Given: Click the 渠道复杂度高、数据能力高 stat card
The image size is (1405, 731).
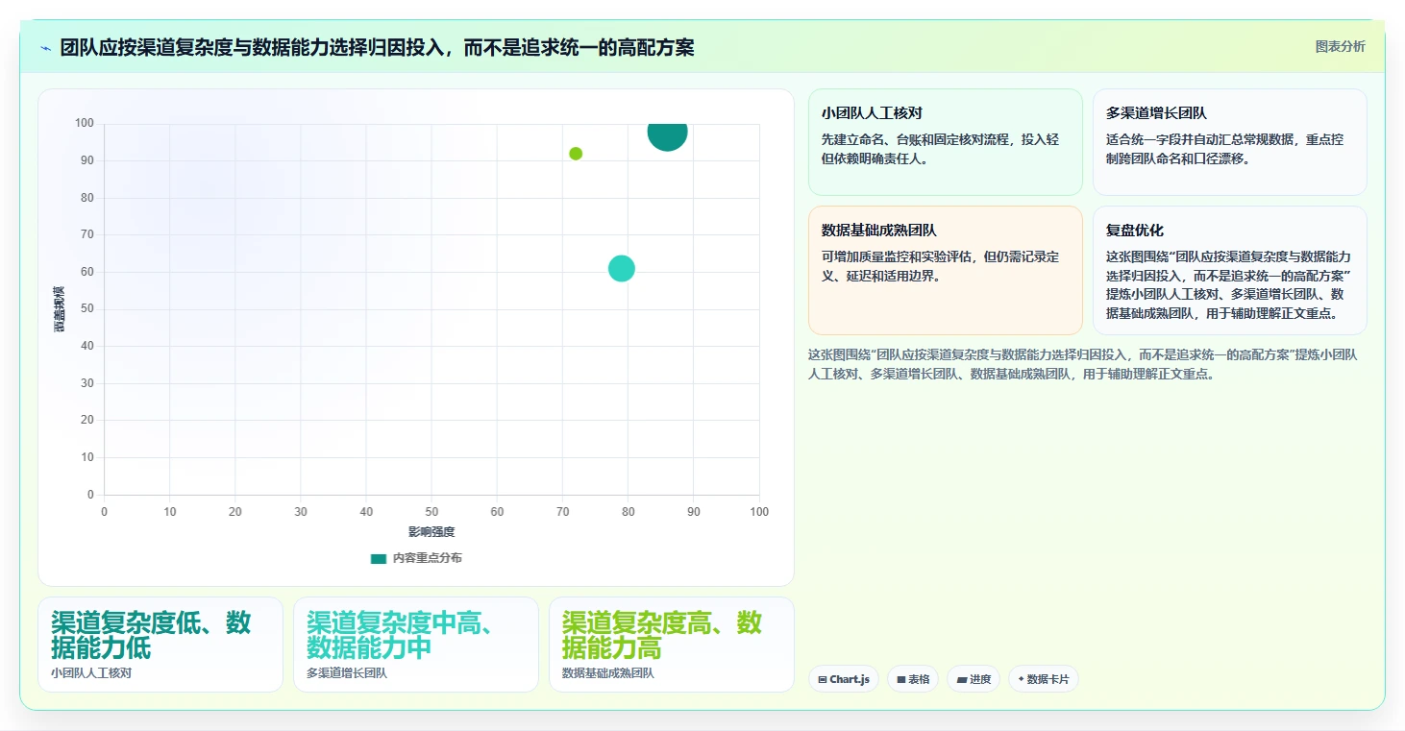Looking at the screenshot, I should click(672, 645).
